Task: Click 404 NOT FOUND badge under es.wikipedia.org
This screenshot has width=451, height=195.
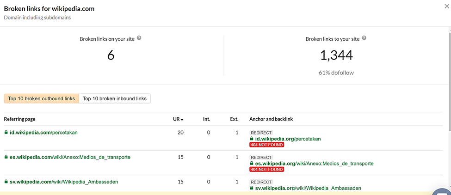Action: pyautogui.click(x=266, y=170)
